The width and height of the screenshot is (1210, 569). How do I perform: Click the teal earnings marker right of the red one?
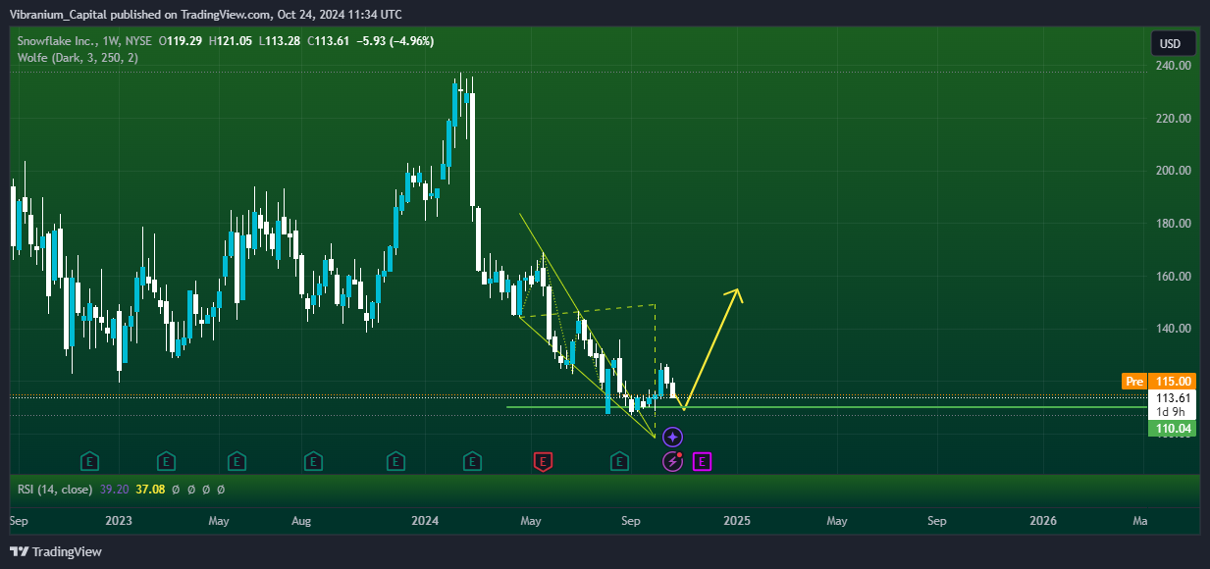pyautogui.click(x=619, y=460)
